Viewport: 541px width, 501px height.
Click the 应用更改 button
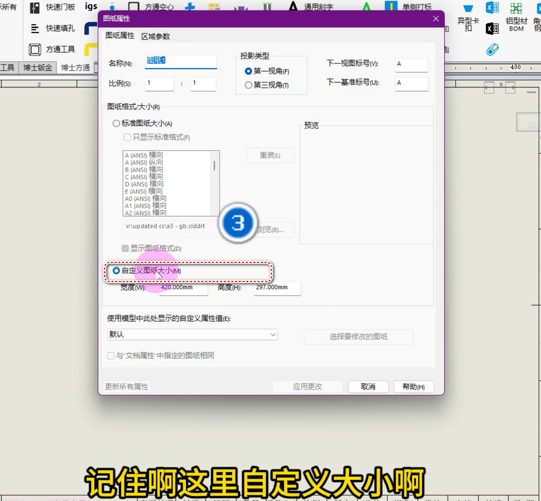pyautogui.click(x=307, y=386)
